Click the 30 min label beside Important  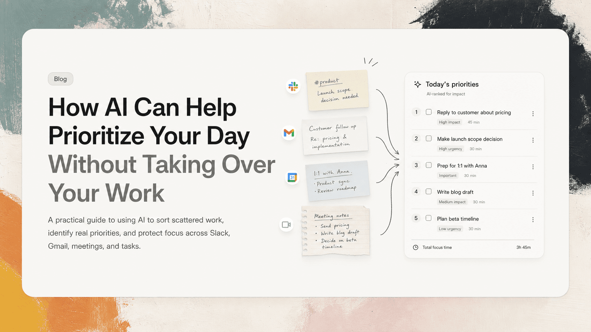(x=470, y=176)
